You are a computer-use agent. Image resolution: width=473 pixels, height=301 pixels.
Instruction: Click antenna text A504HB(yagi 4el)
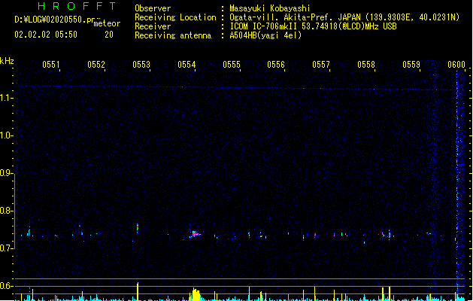coord(265,35)
